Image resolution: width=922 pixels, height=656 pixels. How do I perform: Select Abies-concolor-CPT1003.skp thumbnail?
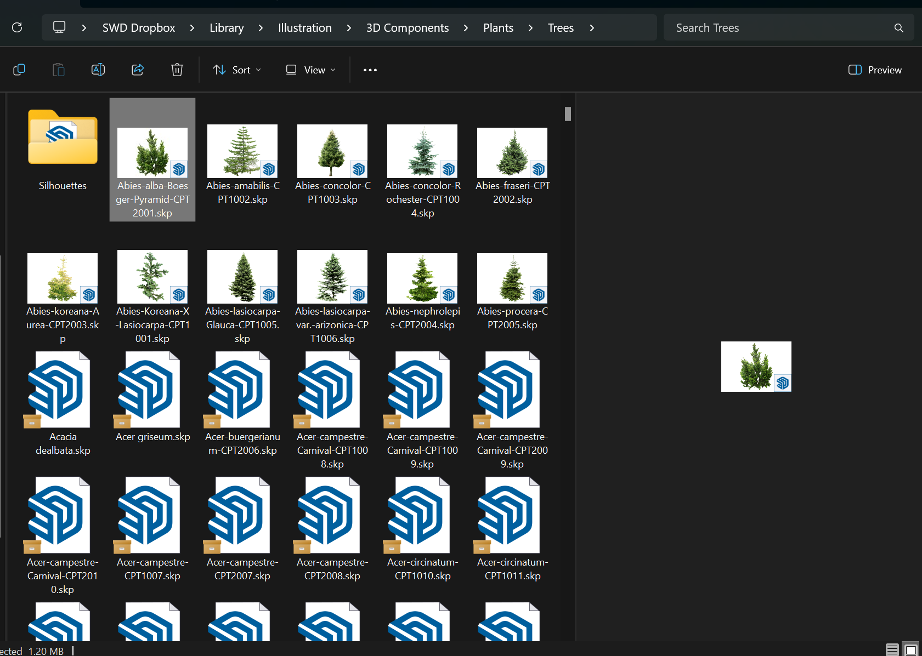(x=332, y=151)
